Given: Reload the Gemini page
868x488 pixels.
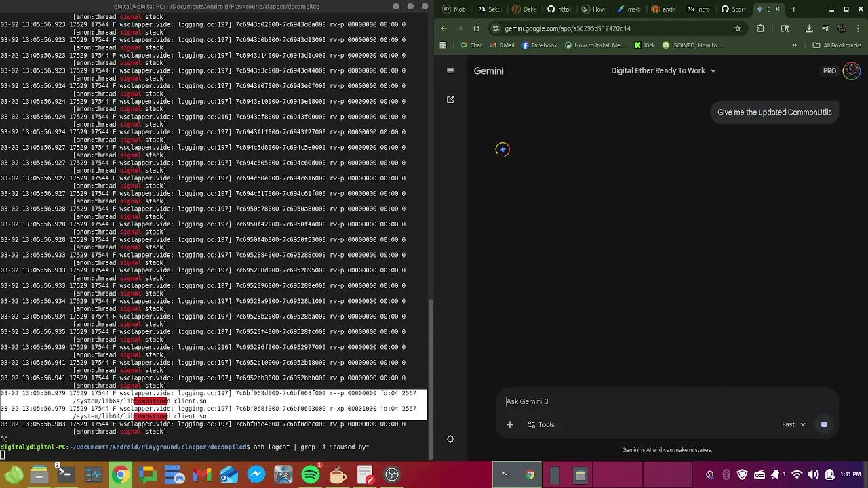Looking at the screenshot, I should point(477,28).
